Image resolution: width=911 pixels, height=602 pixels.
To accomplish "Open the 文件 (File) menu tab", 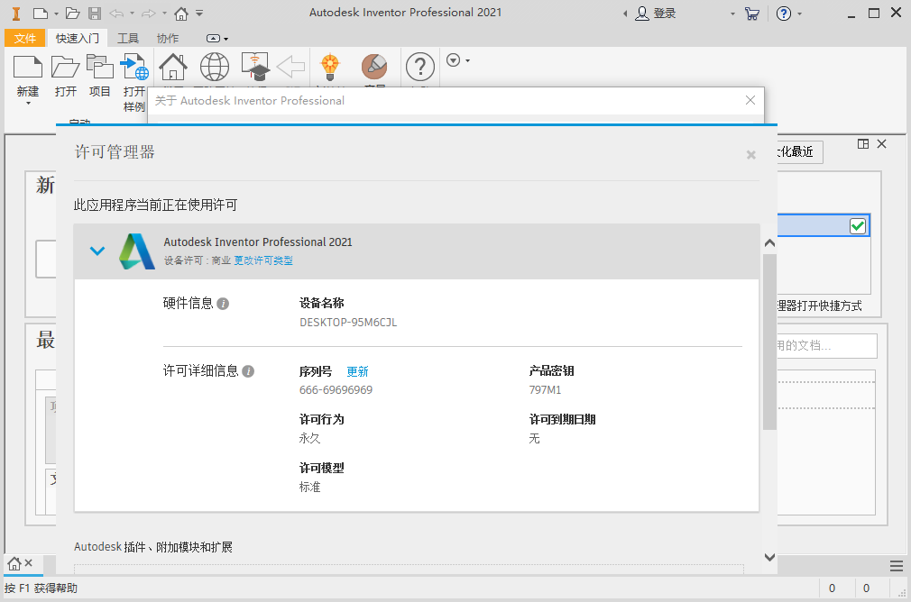I will (24, 38).
